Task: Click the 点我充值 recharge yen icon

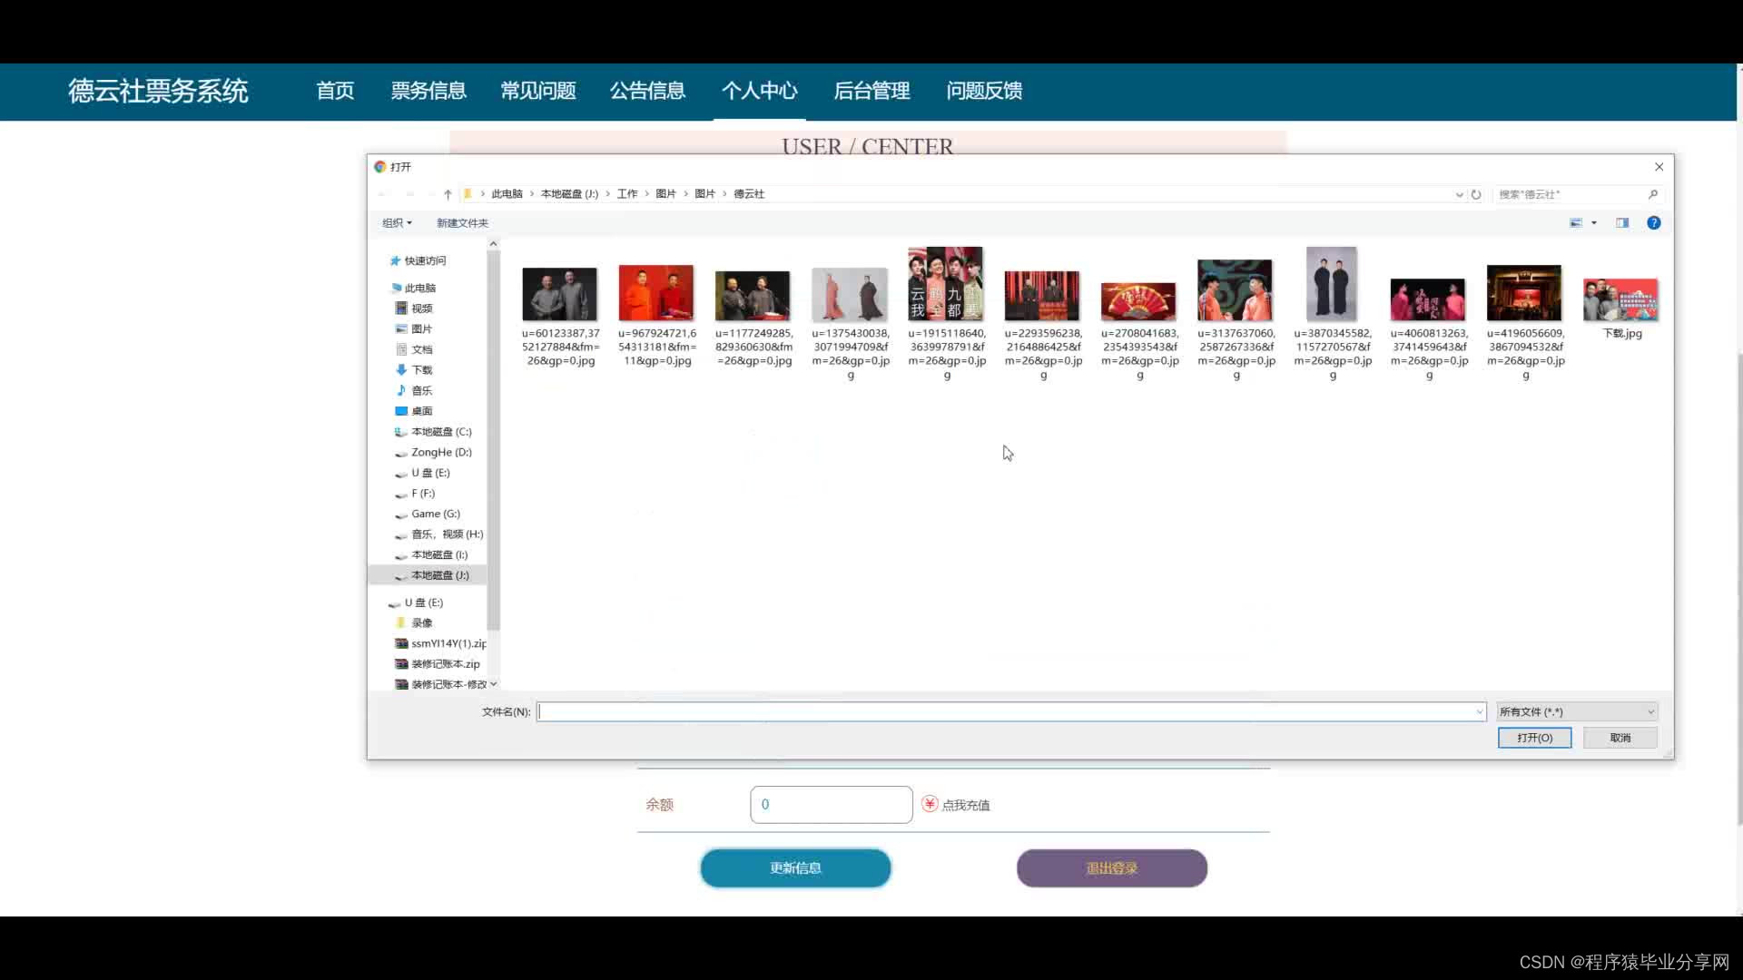Action: [930, 804]
